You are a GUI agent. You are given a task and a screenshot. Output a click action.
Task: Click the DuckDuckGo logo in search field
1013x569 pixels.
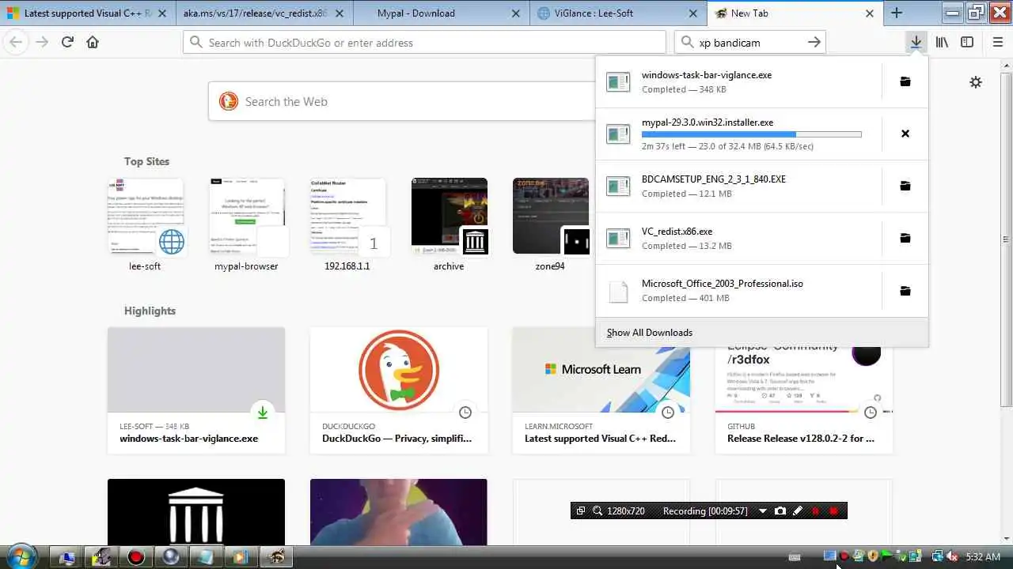229,101
